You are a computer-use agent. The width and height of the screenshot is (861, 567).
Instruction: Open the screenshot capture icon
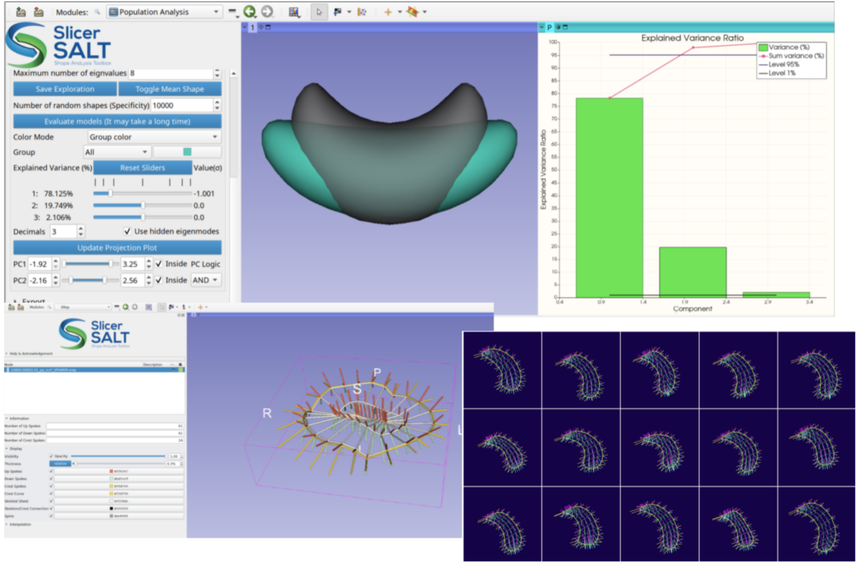(x=294, y=11)
